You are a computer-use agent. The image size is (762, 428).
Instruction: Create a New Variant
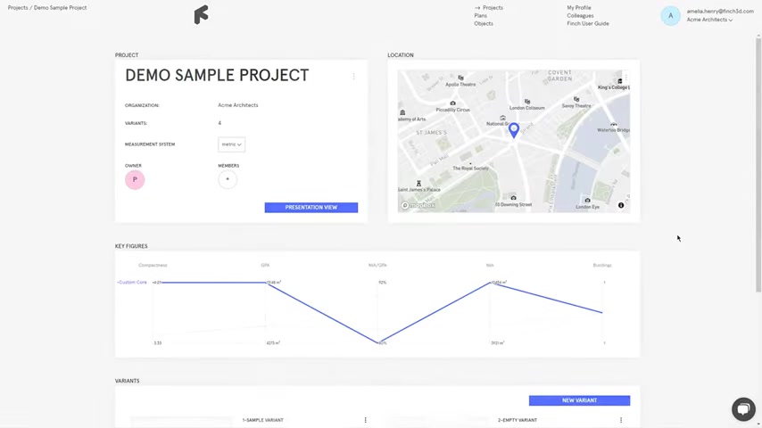point(579,400)
